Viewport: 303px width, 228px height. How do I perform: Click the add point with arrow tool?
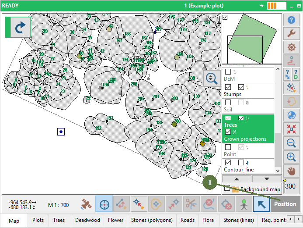[139, 204]
